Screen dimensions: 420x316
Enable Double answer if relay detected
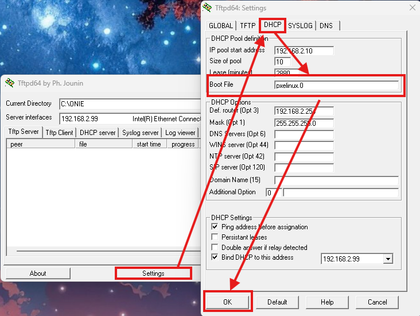215,248
